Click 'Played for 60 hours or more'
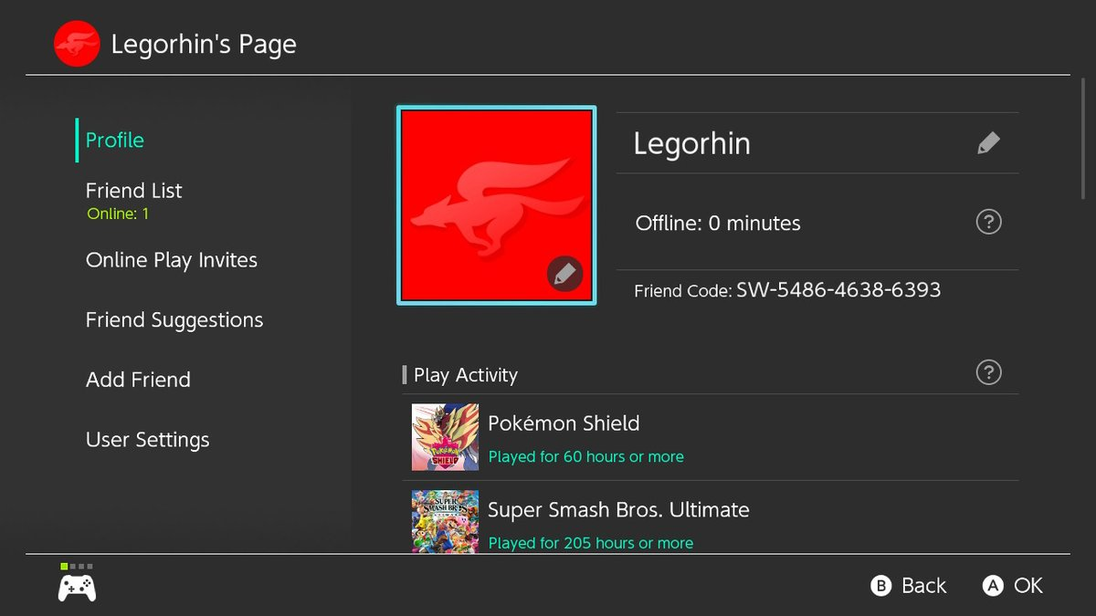 [586, 456]
